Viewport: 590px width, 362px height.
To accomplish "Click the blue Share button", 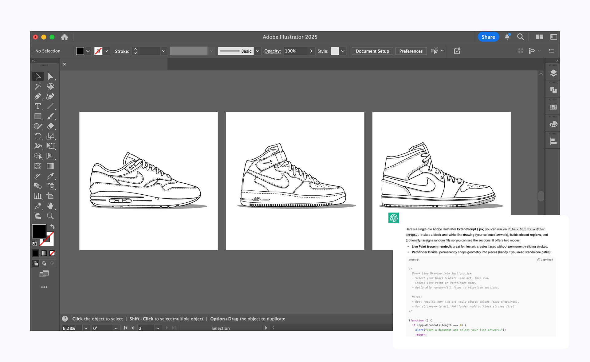I will click(x=488, y=37).
